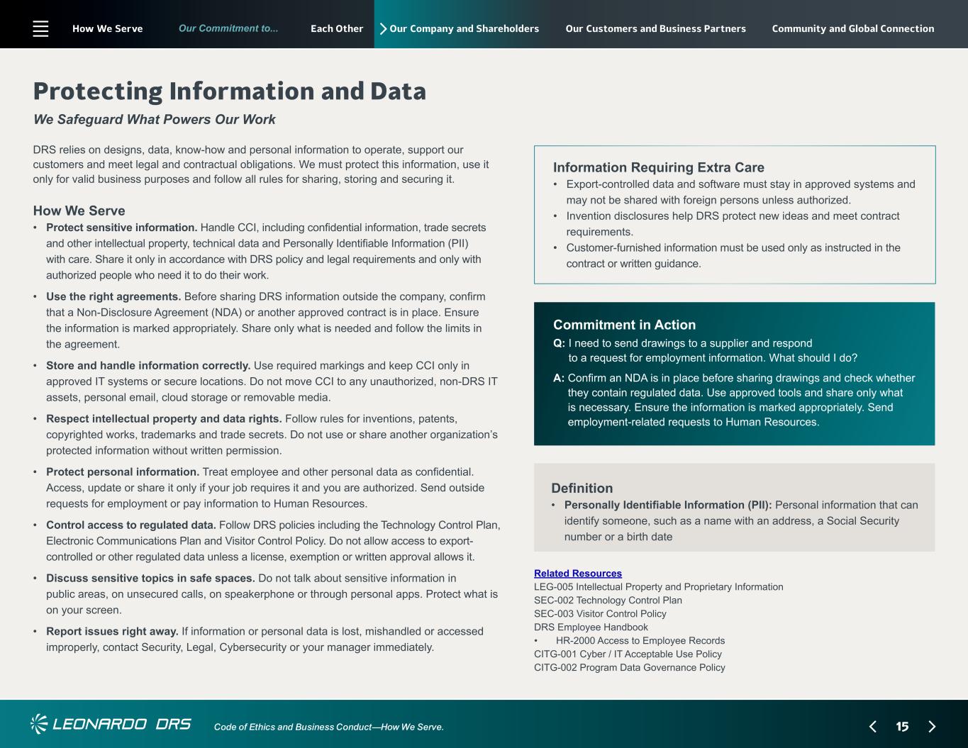Open Our Commitment to... menu item
Viewport: 968px width, 748px height.
coord(228,28)
